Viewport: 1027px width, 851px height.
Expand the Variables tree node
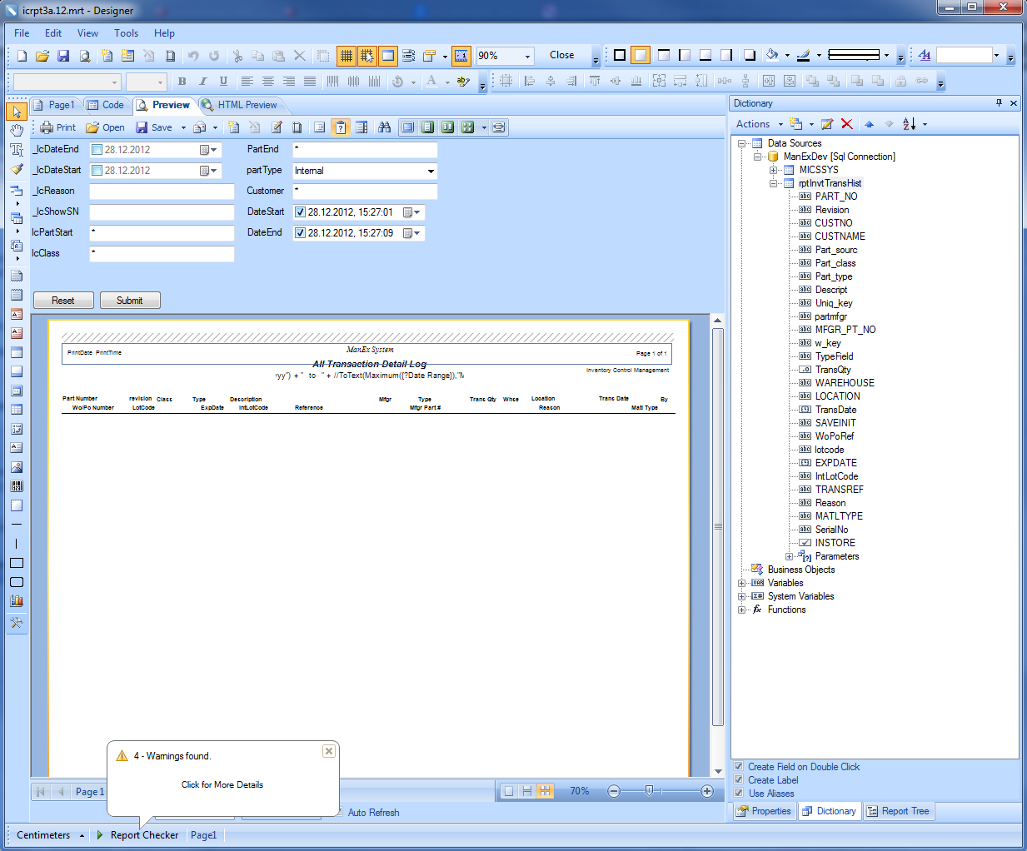pos(741,583)
